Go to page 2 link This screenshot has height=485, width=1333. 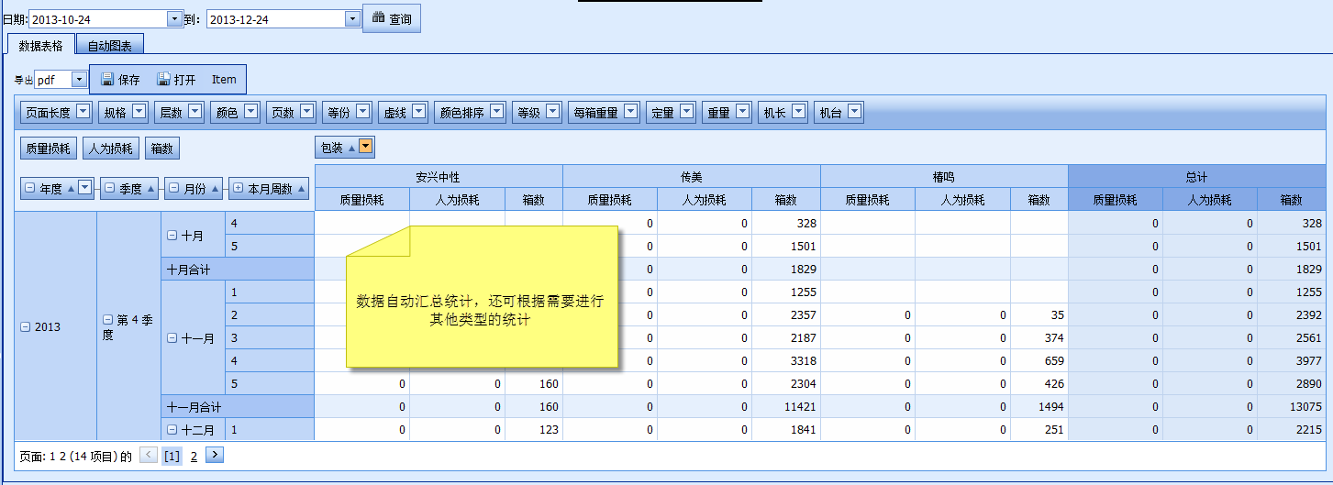(x=194, y=456)
